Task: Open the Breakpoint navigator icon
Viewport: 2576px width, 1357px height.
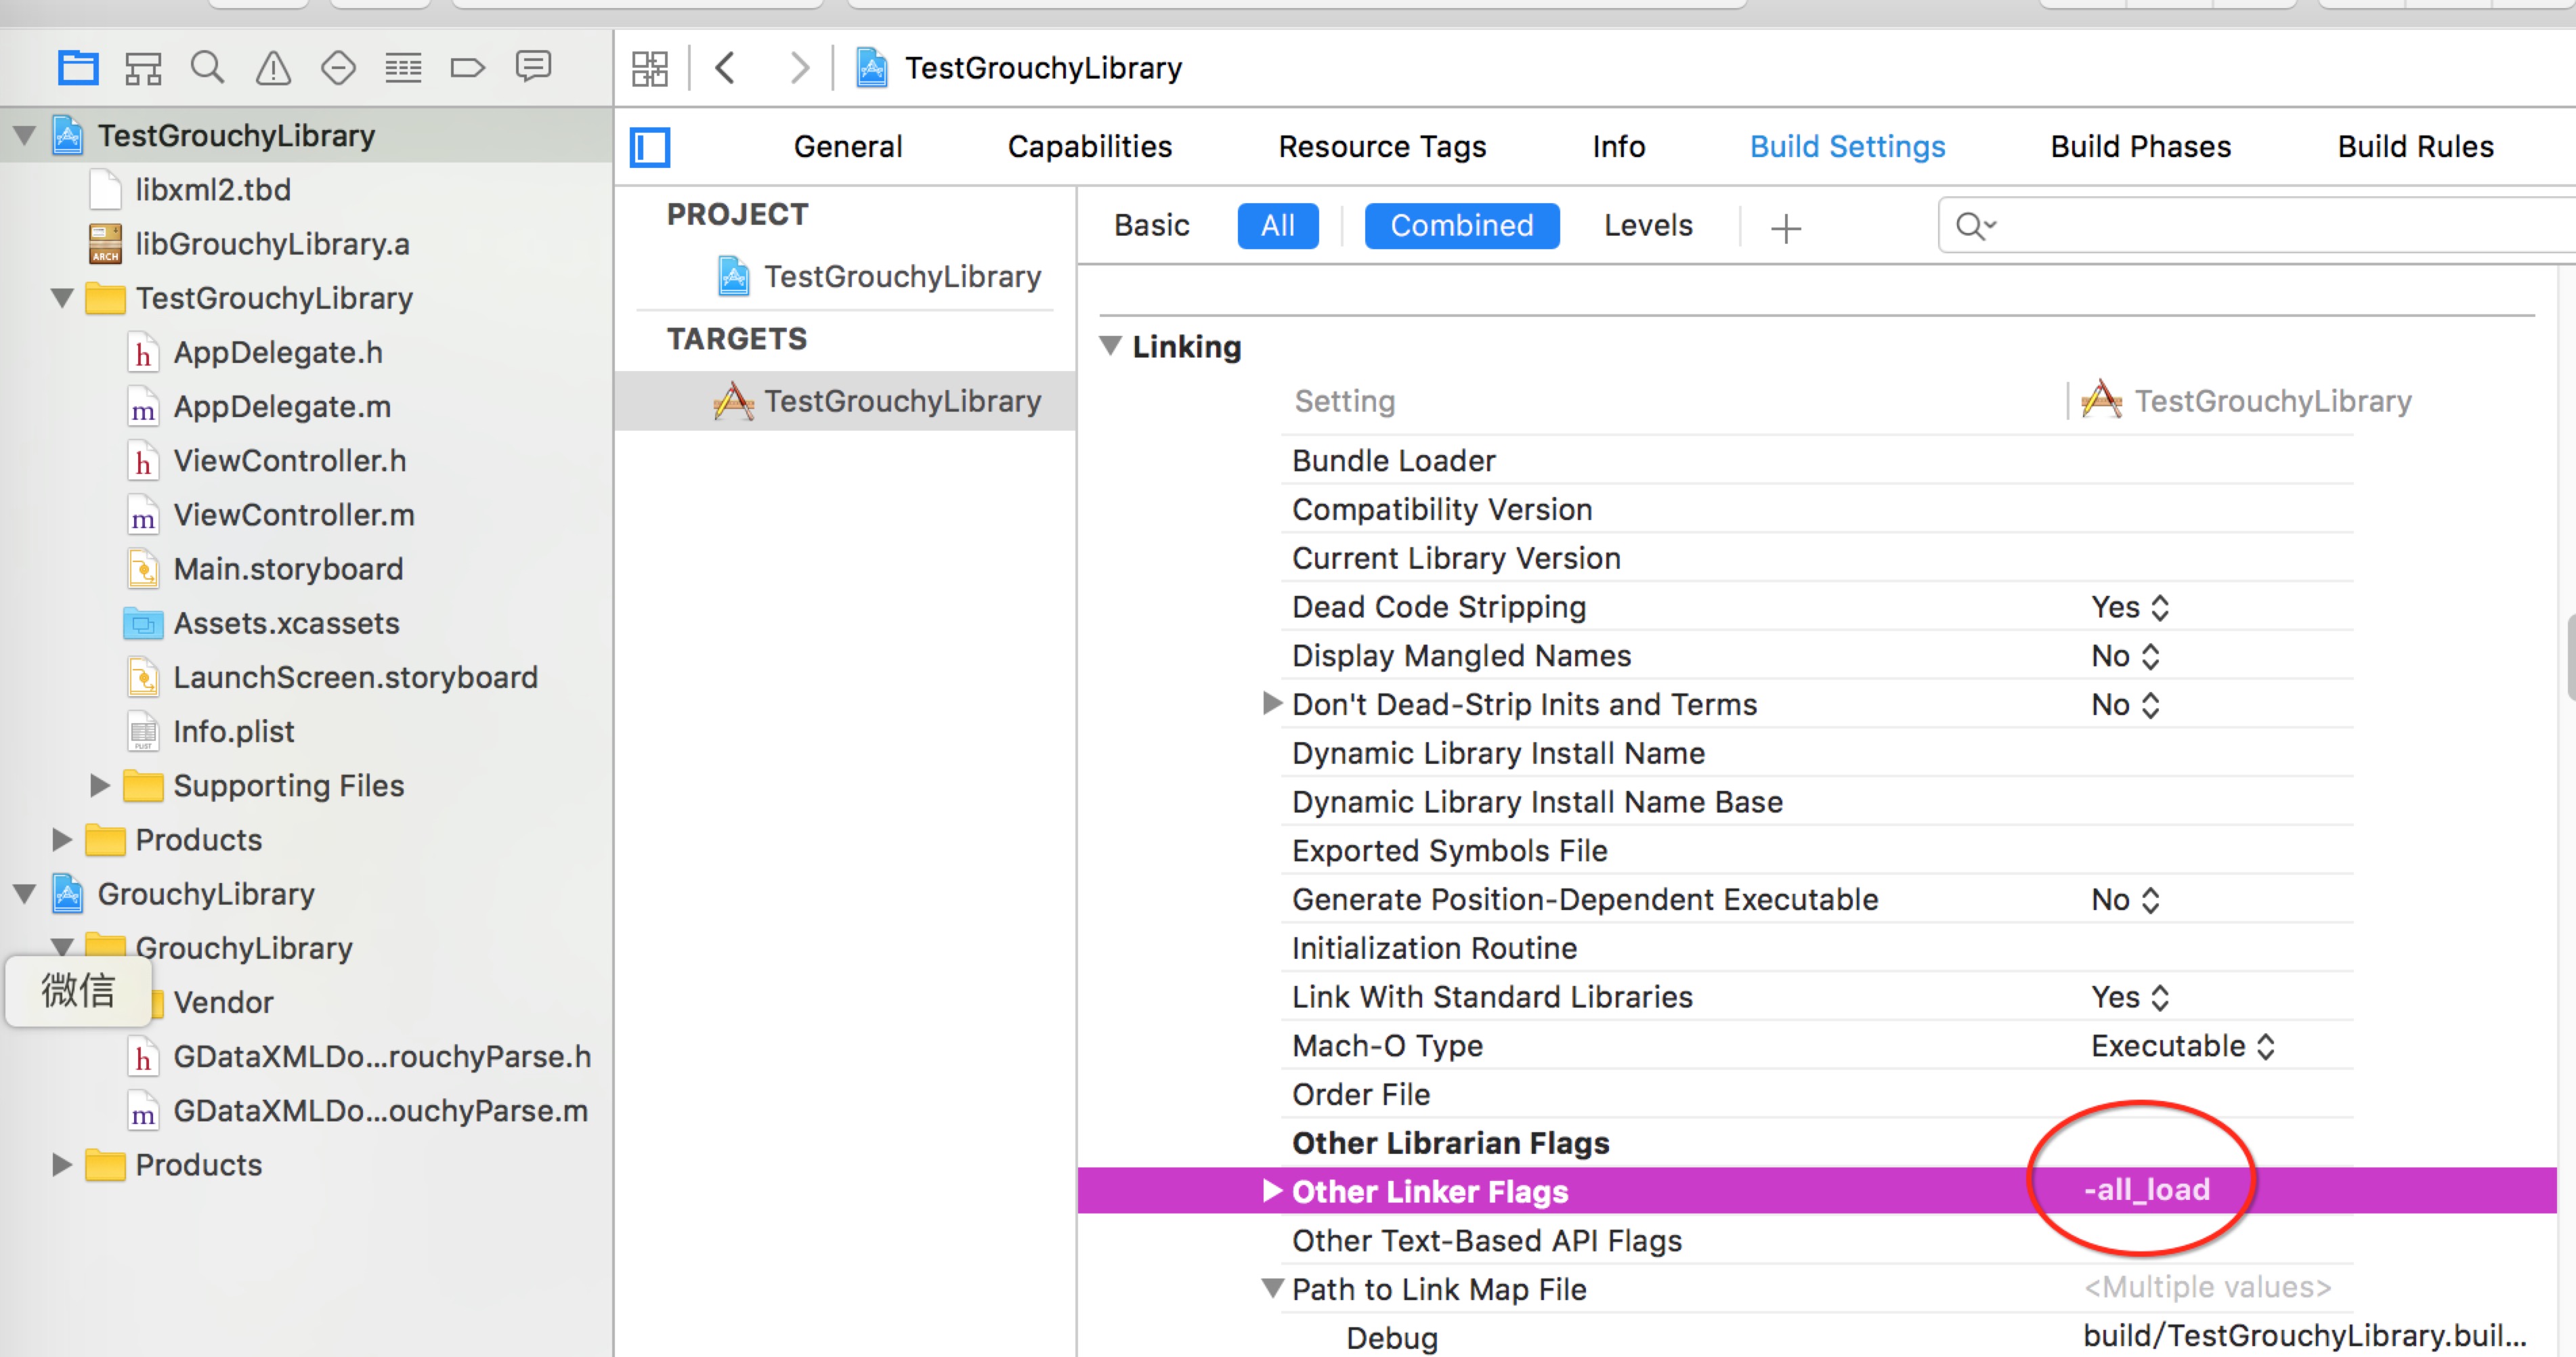Action: click(467, 68)
